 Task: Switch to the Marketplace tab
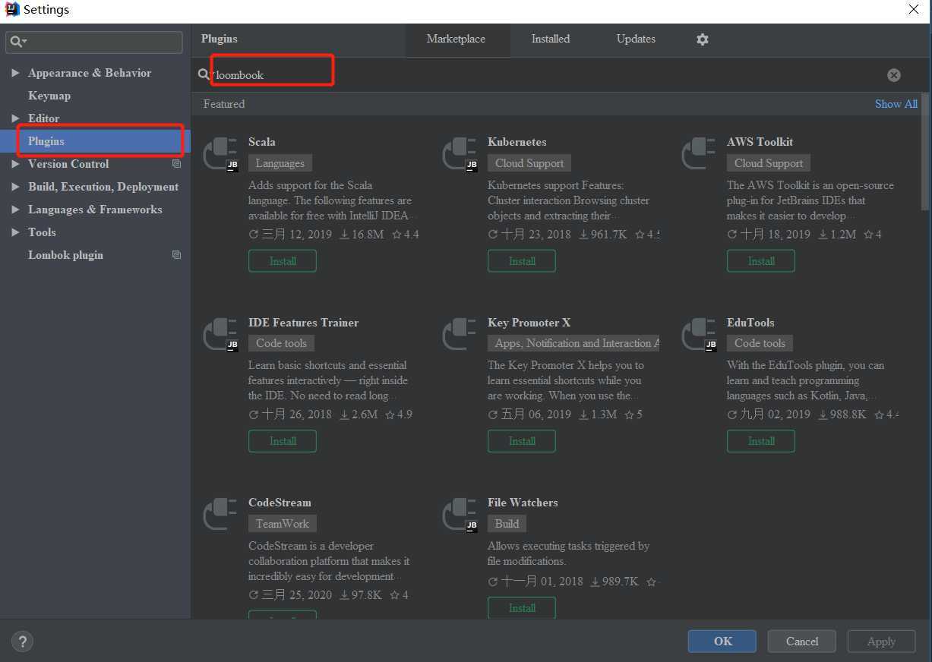[456, 39]
